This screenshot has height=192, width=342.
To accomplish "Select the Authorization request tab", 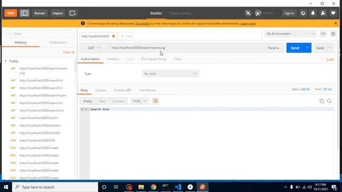I will [x=90, y=59].
